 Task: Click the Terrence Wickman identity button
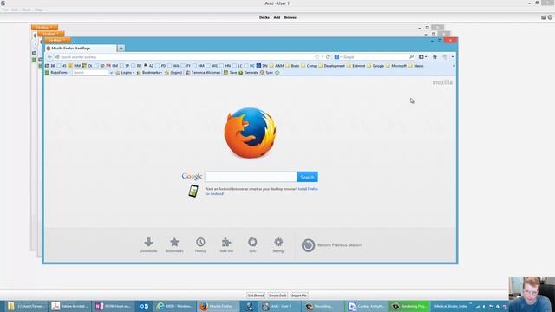click(203, 73)
